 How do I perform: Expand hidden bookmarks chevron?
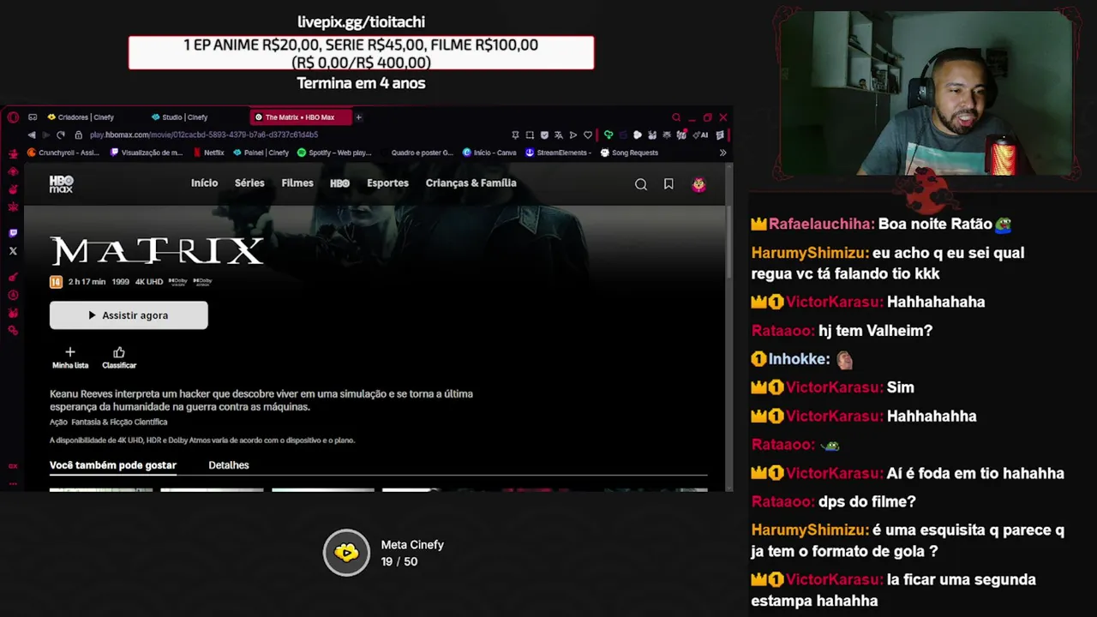pyautogui.click(x=722, y=153)
